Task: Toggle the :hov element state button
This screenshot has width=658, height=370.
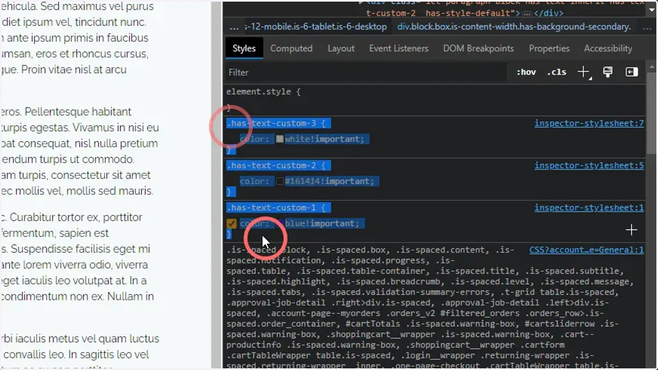Action: tap(526, 72)
